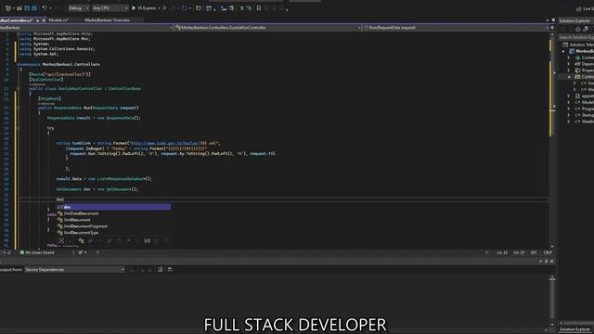Click the class filter icon in IntelliSense bar
The image size is (594, 334).
[81, 241]
